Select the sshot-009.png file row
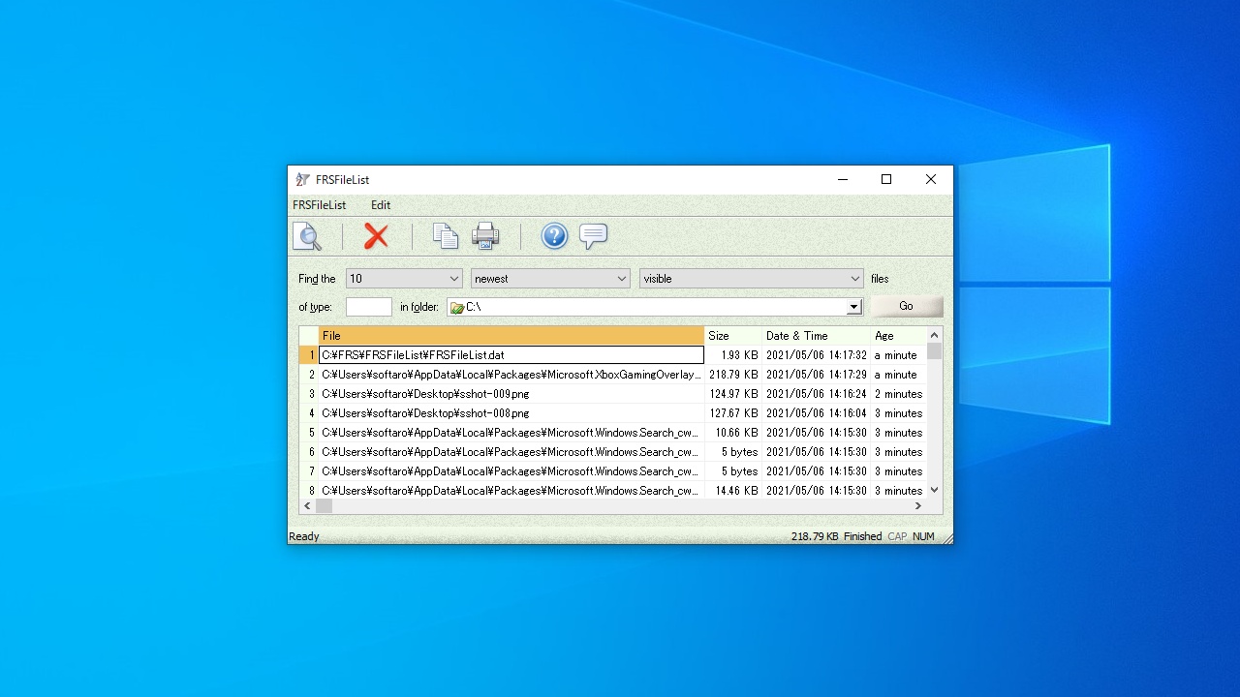This screenshot has height=697, width=1240. 511,394
